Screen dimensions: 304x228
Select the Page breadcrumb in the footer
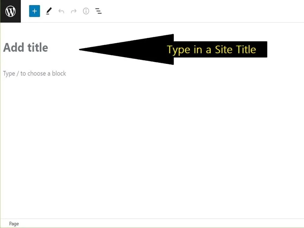pyautogui.click(x=14, y=224)
